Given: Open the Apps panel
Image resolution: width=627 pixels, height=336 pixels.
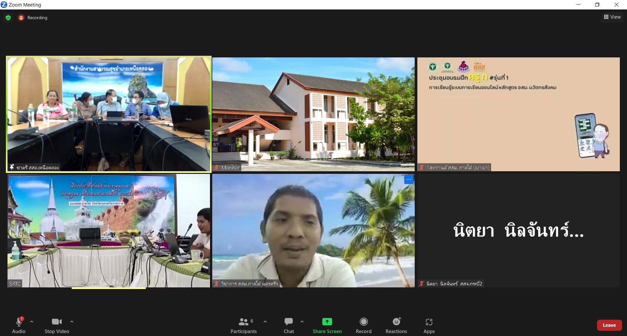Looking at the screenshot, I should [x=429, y=326].
